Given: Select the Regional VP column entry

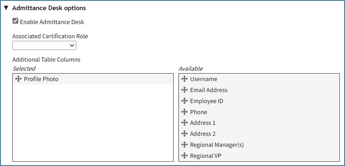Looking at the screenshot, I should pos(205,156).
